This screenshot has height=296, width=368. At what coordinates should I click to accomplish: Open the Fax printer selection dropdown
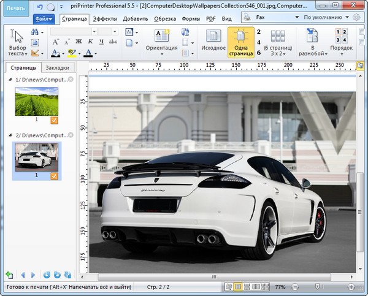[271, 18]
